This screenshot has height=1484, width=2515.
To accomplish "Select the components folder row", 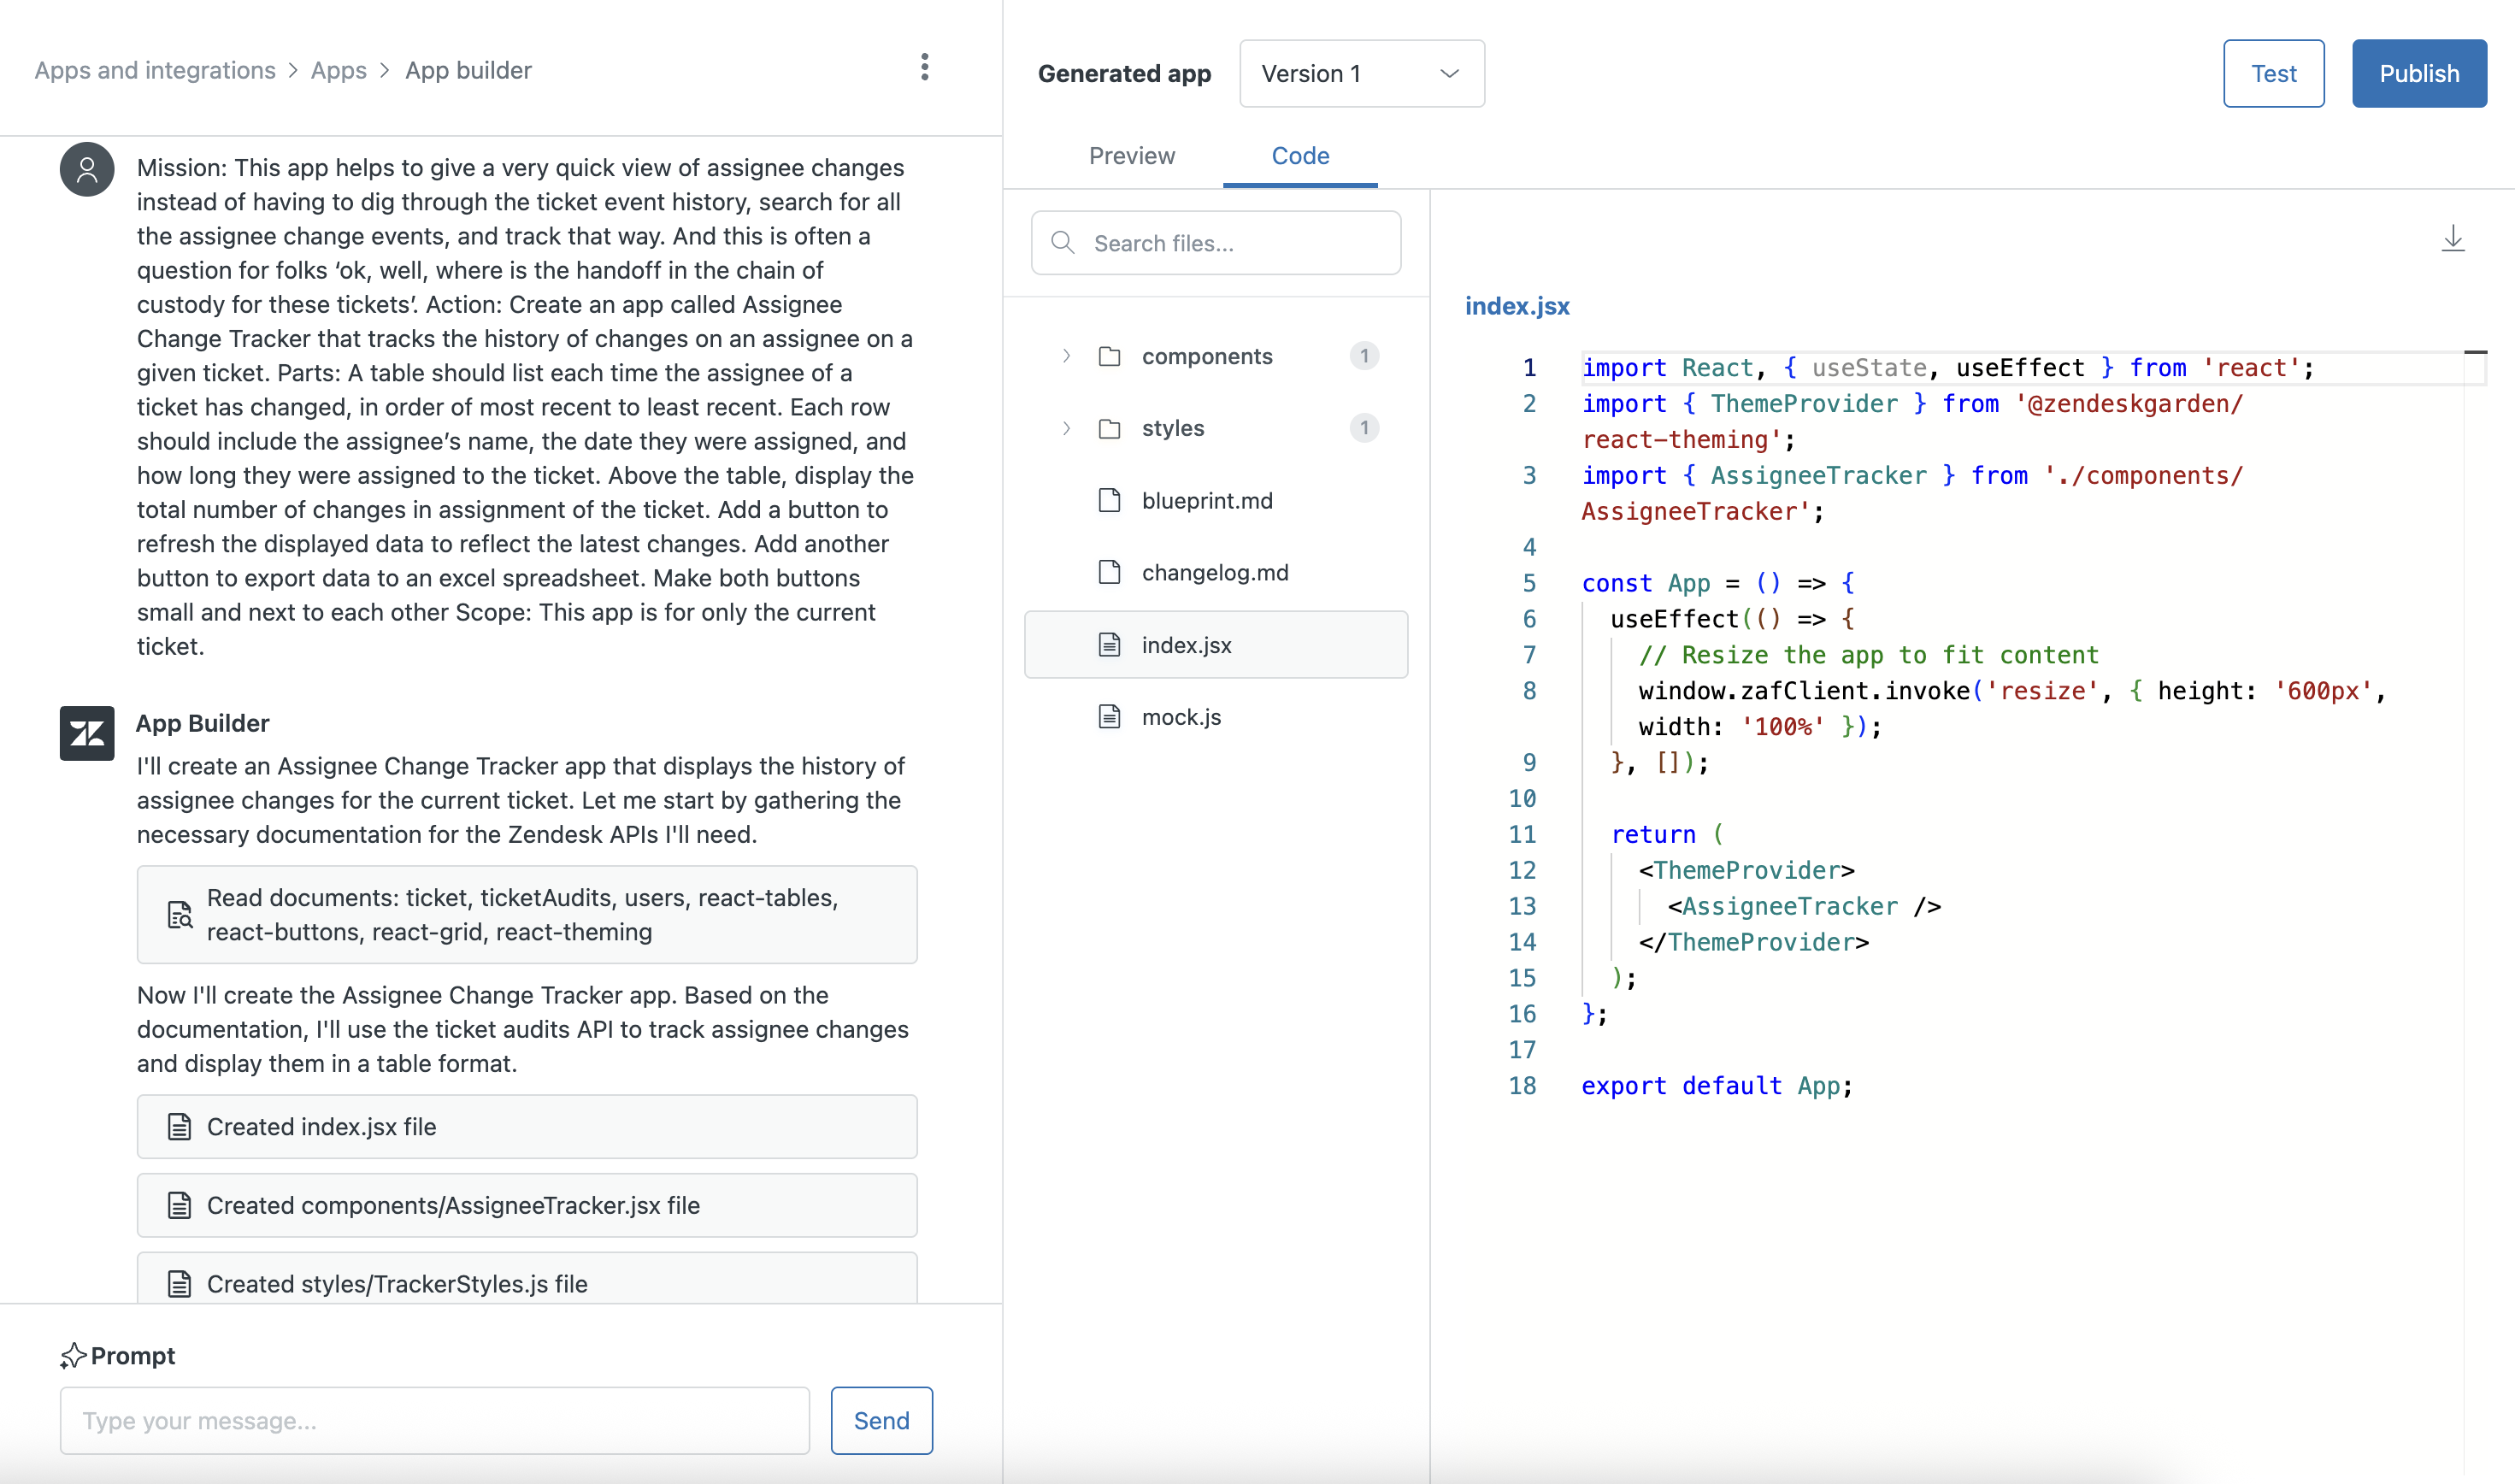I will click(x=1216, y=356).
